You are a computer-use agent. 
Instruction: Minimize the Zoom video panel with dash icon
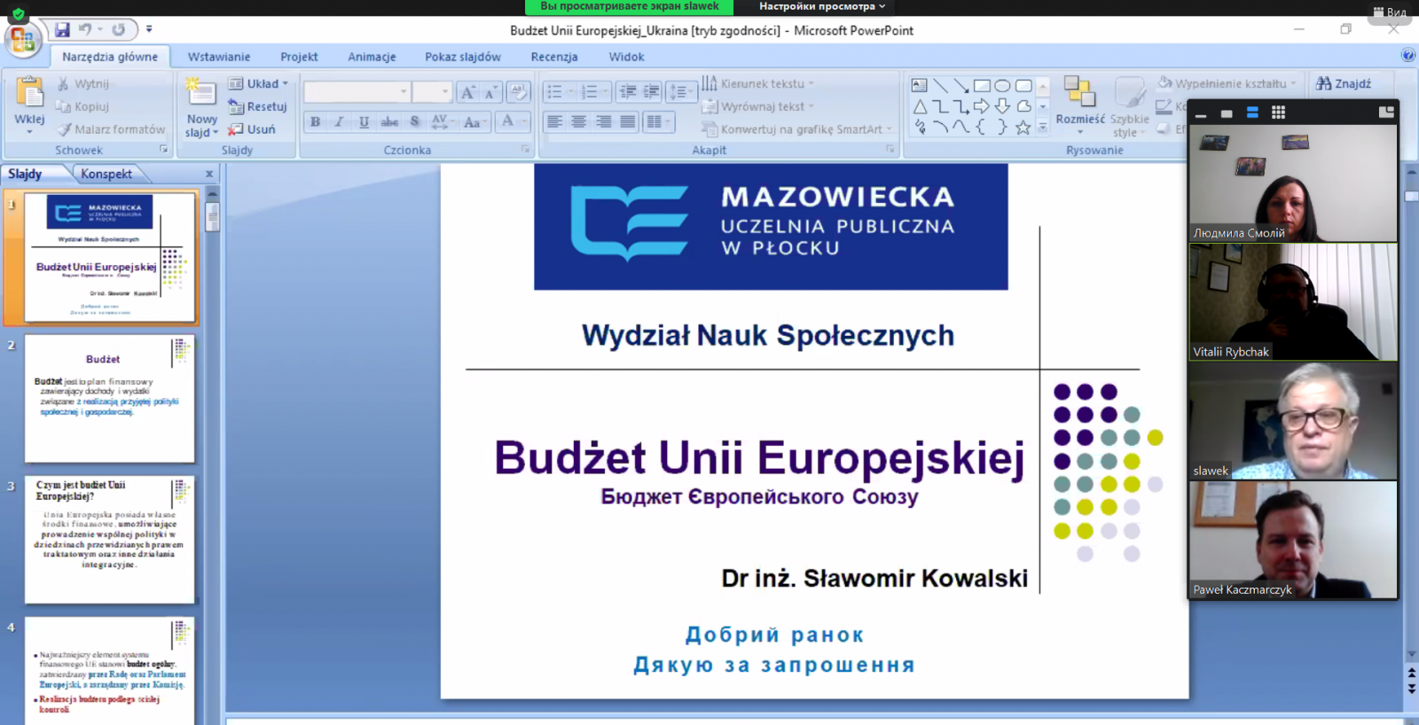(x=1201, y=114)
